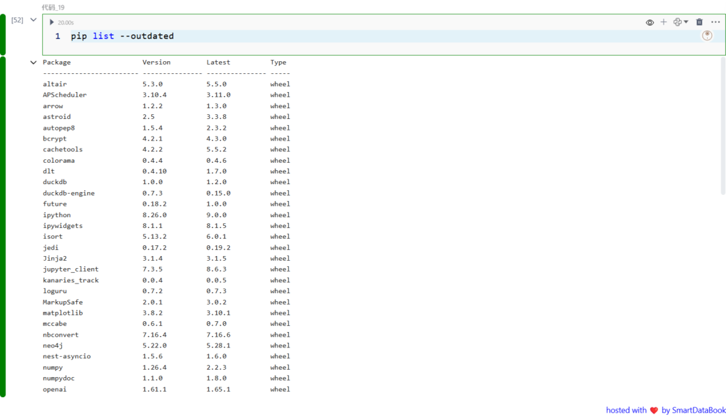
Task: Delete the cell using the trash icon
Action: click(699, 22)
